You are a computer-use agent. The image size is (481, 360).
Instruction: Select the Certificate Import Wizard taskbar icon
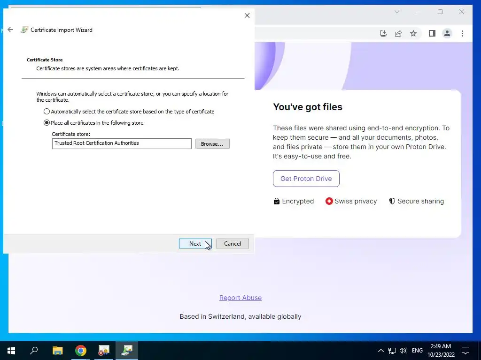click(x=127, y=351)
